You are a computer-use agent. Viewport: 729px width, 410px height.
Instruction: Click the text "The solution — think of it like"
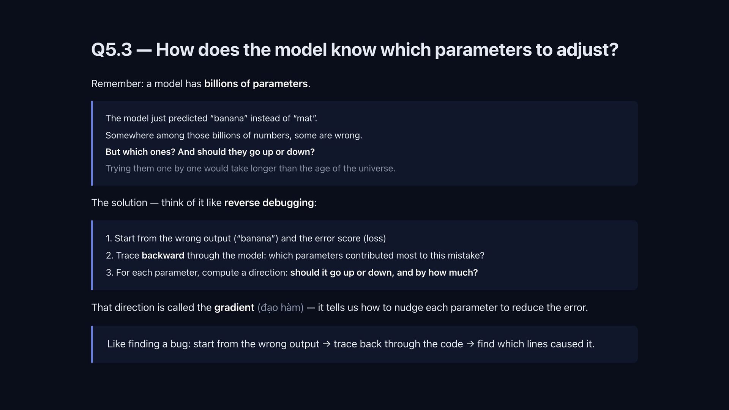156,203
